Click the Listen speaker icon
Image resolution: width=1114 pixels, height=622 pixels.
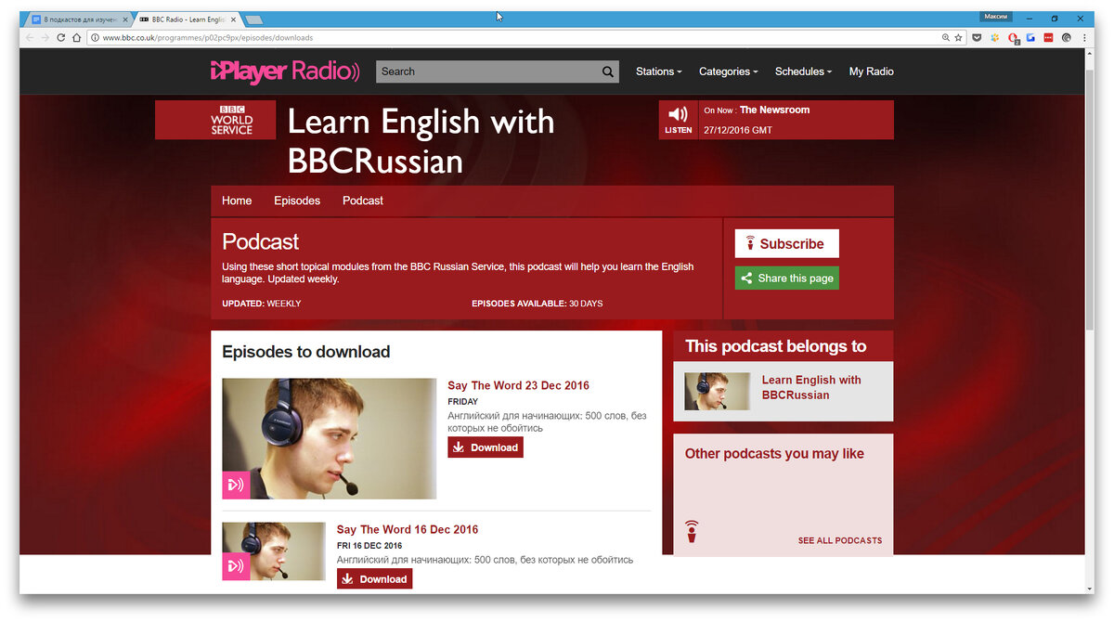(x=679, y=114)
